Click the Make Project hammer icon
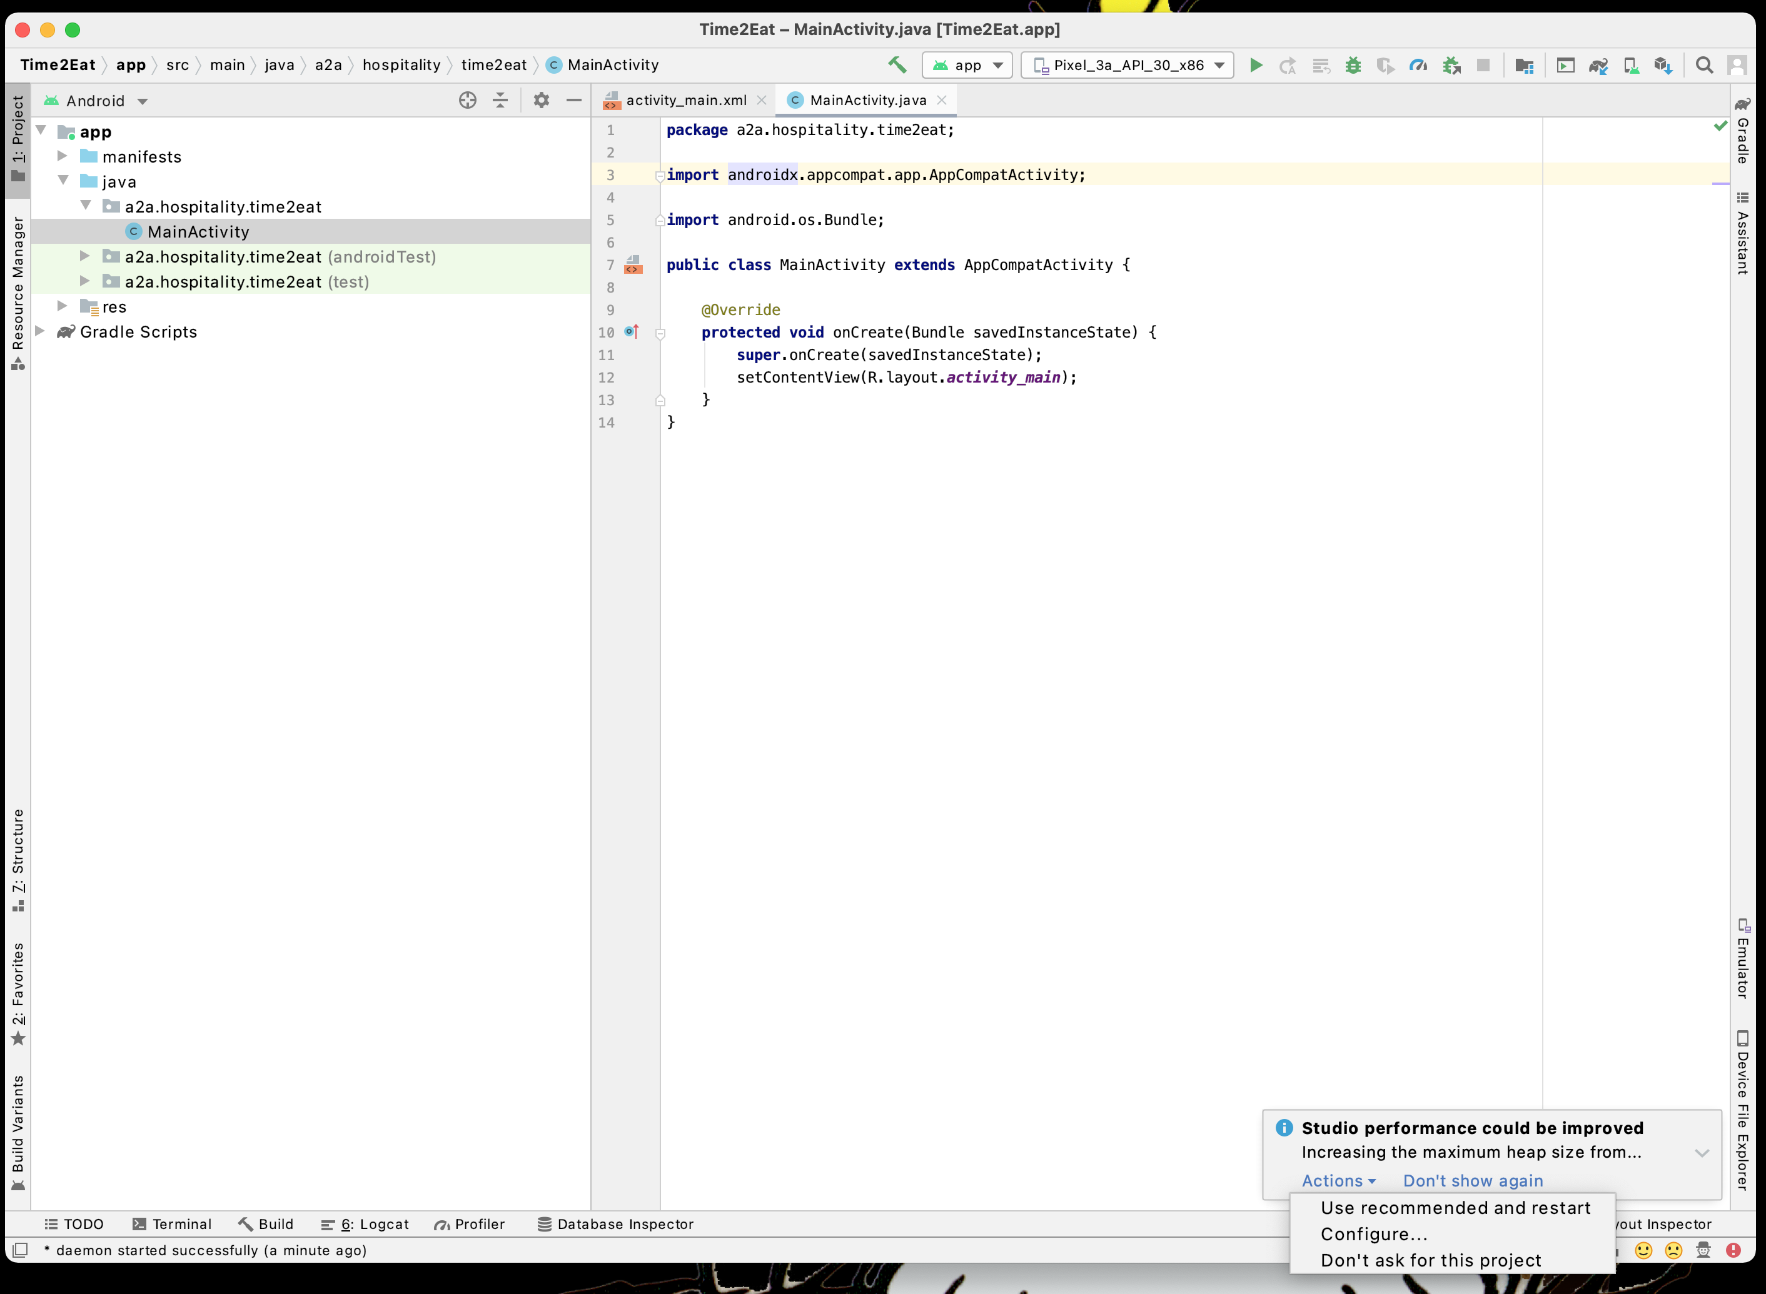Viewport: 1766px width, 1294px height. point(897,65)
